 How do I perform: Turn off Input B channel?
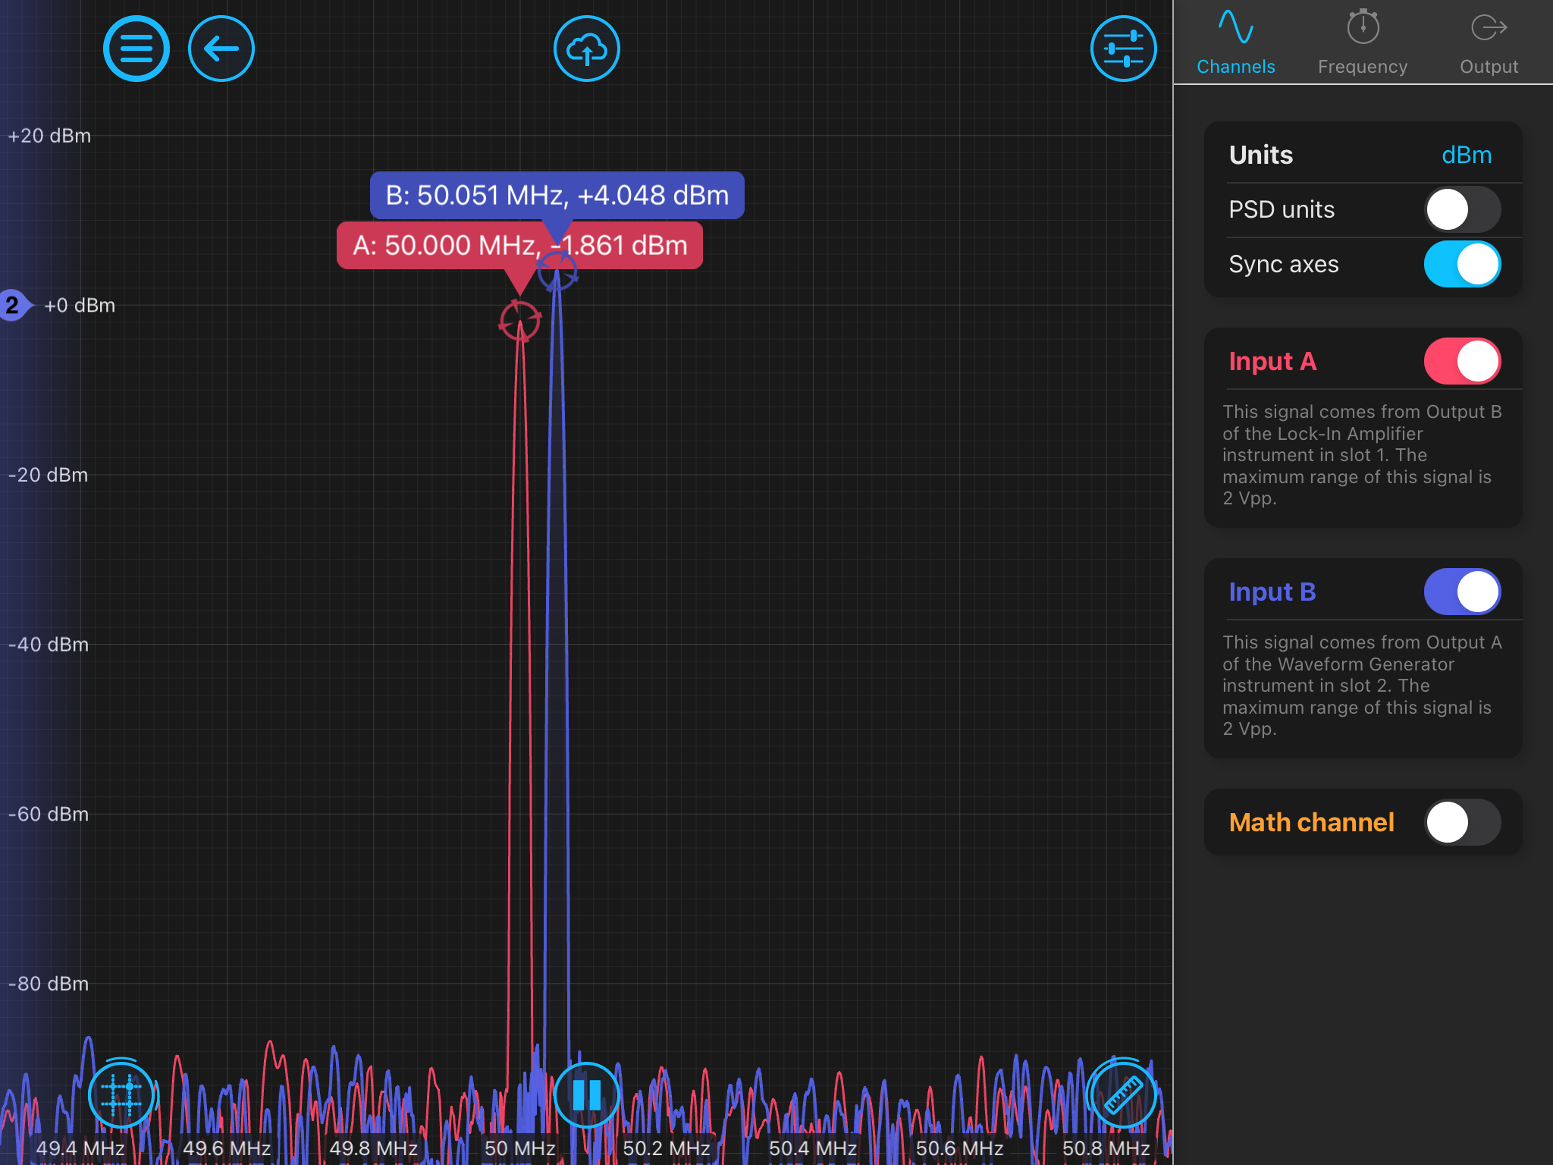[x=1462, y=592]
